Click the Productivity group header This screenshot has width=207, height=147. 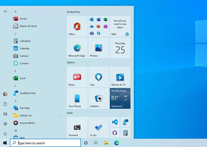pos(73,12)
